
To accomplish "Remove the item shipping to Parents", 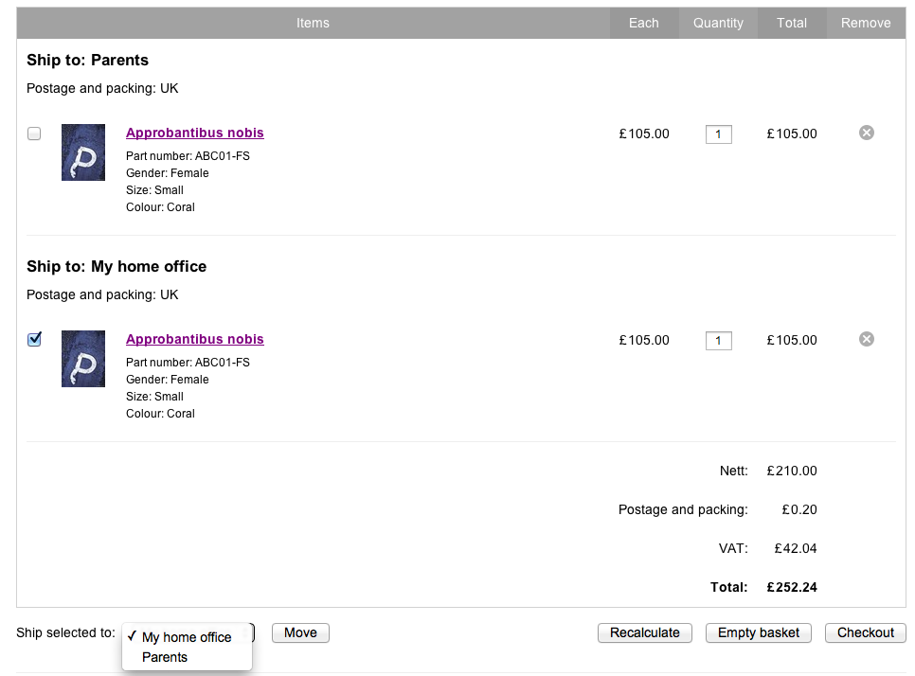I will coord(866,133).
